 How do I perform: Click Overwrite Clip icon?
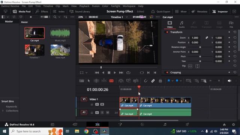click(128, 81)
